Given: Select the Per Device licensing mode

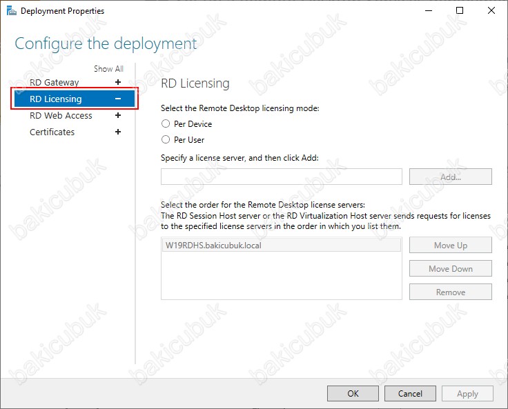Looking at the screenshot, I should 166,123.
